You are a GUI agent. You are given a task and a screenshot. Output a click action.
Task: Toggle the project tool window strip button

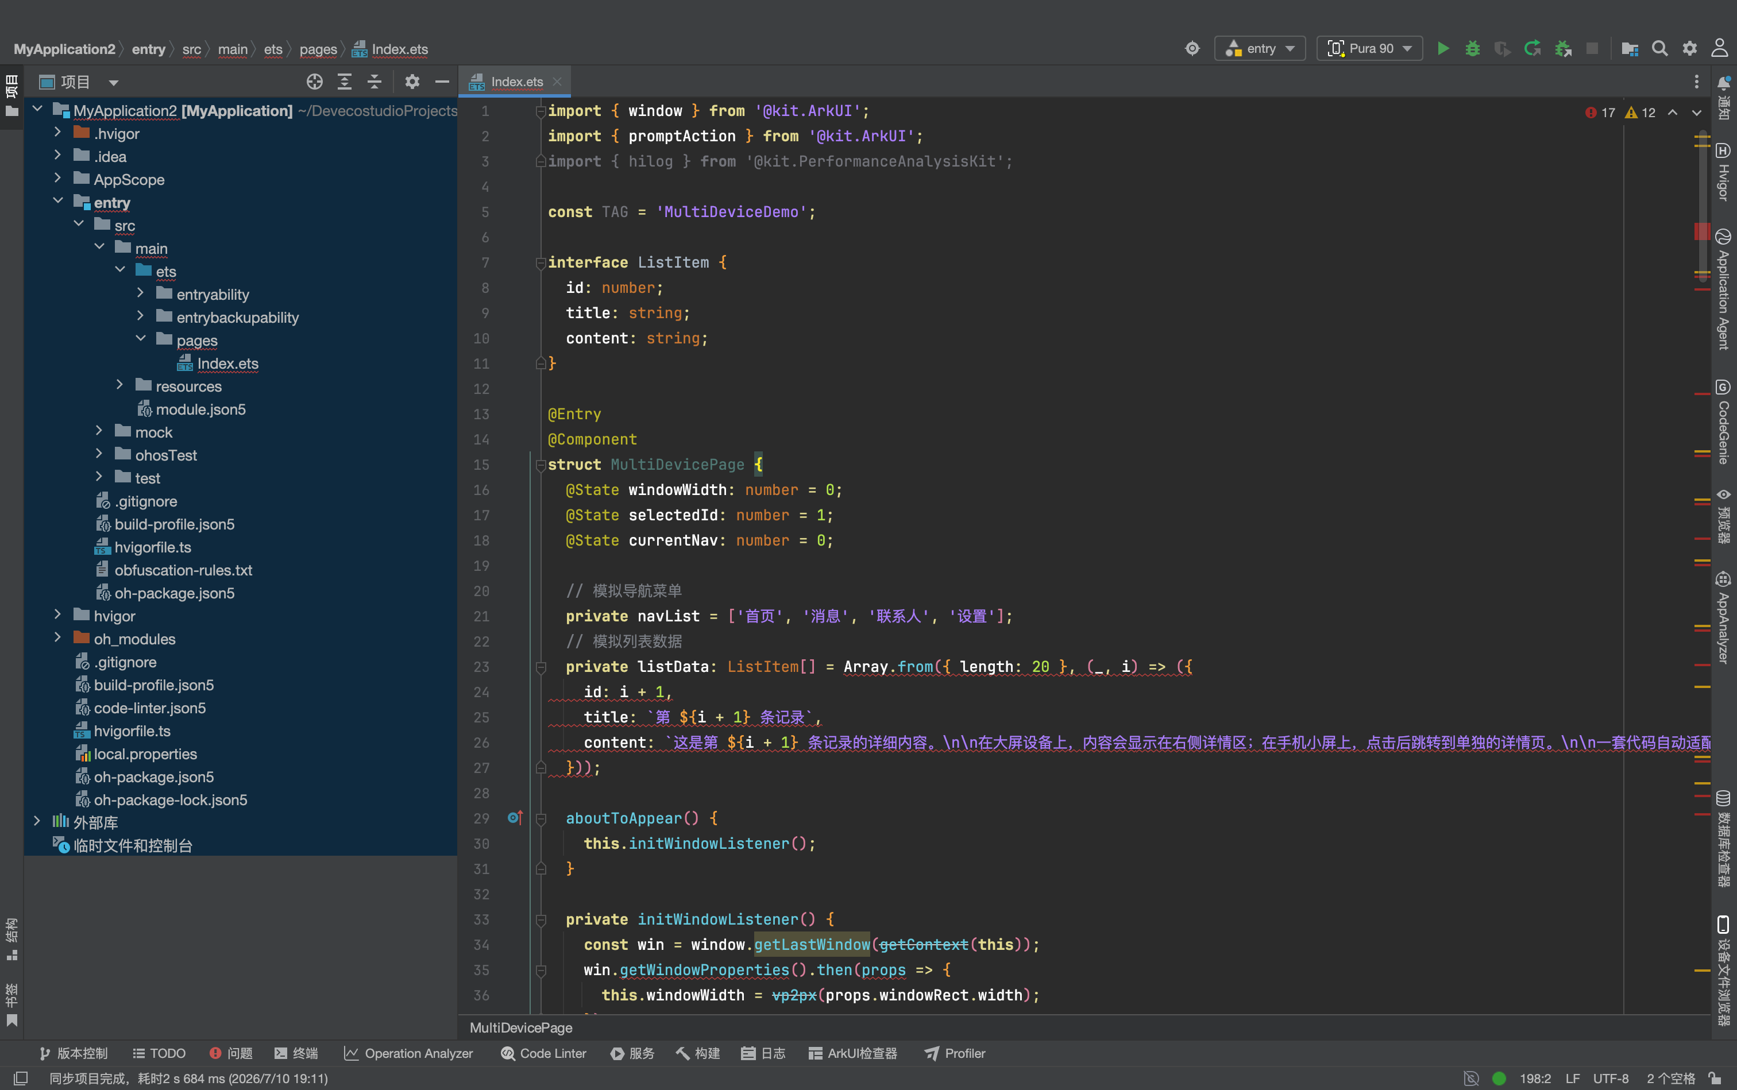[11, 95]
